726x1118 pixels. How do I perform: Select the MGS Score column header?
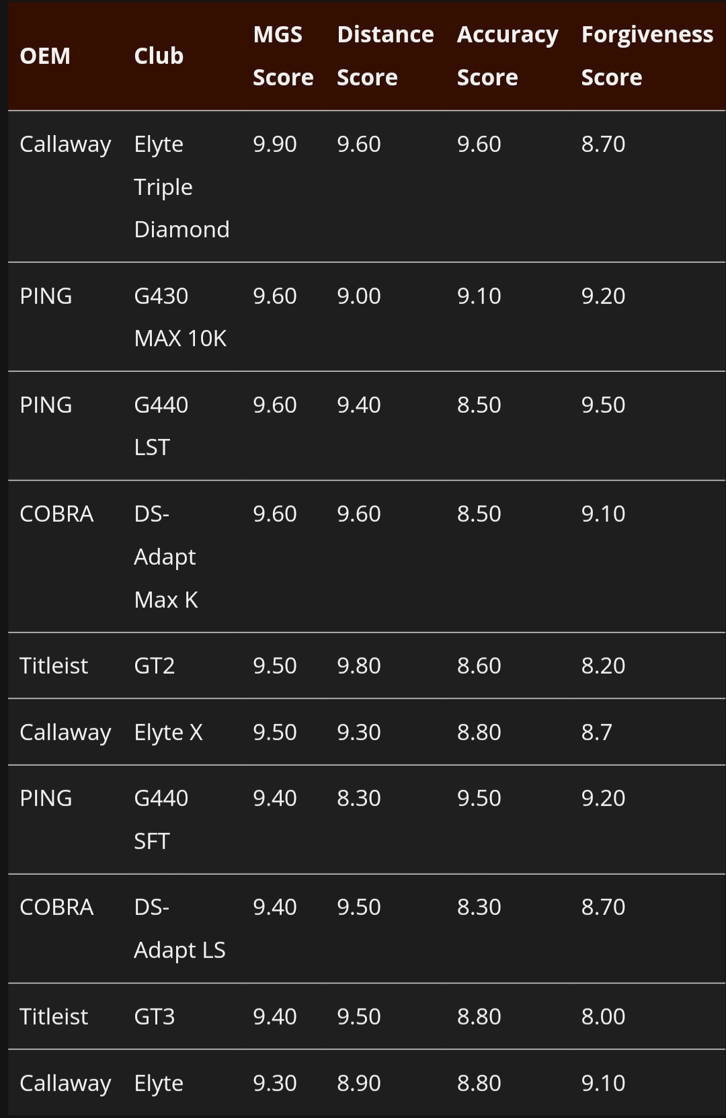(x=283, y=56)
